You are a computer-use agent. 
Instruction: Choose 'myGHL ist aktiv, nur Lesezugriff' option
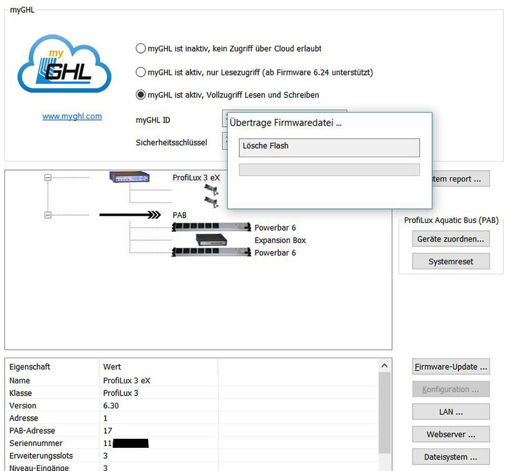(141, 72)
